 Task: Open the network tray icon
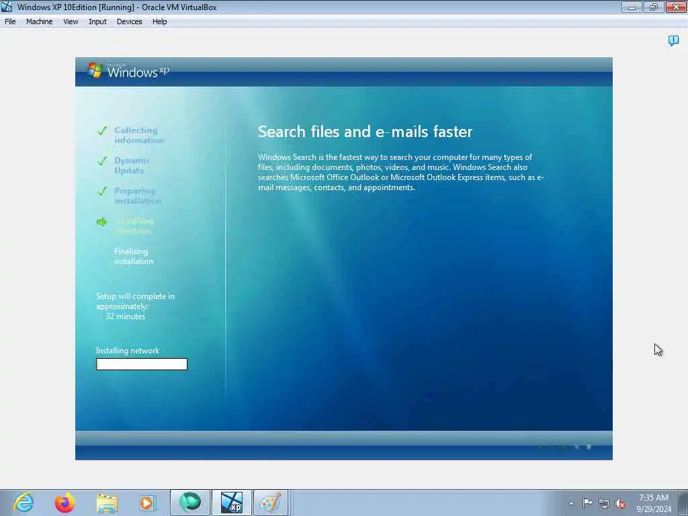(604, 503)
